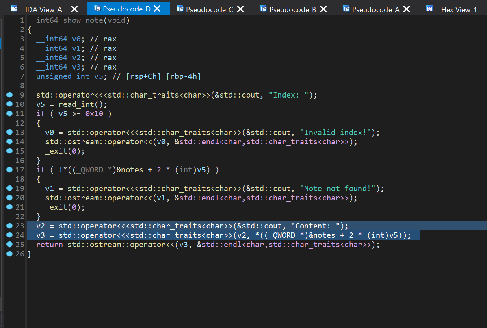Toggle breakpoint dot on line 17

click(x=10, y=170)
